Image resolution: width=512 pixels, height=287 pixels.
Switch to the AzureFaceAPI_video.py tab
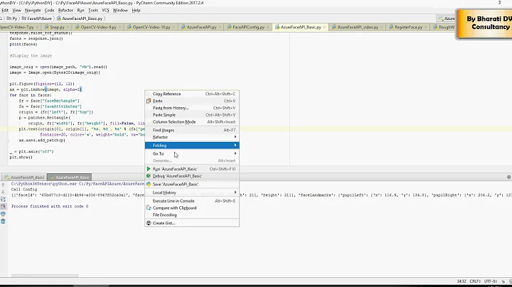click(x=358, y=27)
